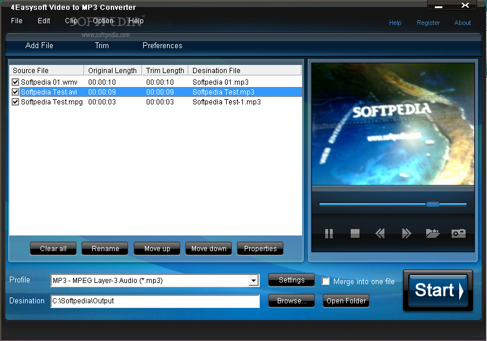This screenshot has height=341, width=487.
Task: Click Browse... for the output folder
Action: (292, 300)
